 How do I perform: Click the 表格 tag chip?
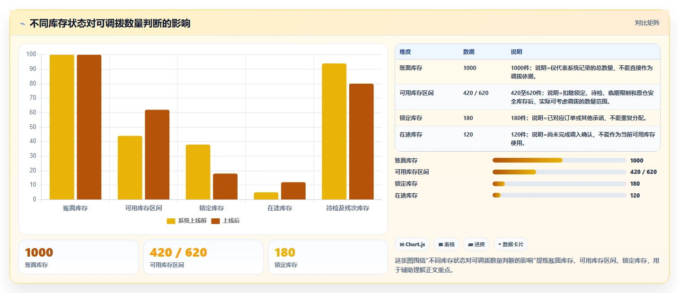point(446,244)
